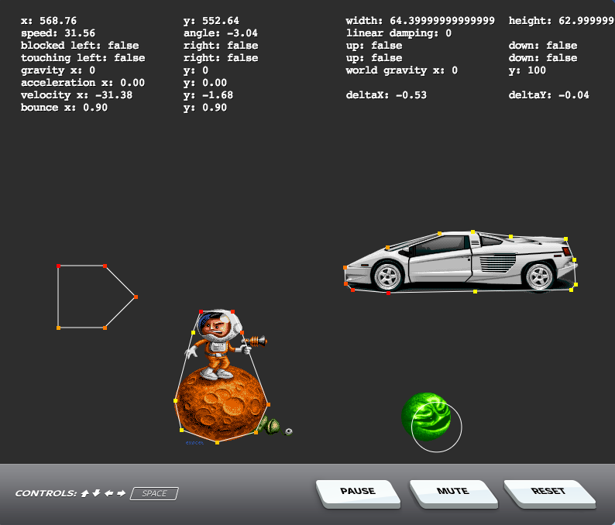Image resolution: width=615 pixels, height=525 pixels.
Task: Click the car's front wheel
Action: (387, 276)
